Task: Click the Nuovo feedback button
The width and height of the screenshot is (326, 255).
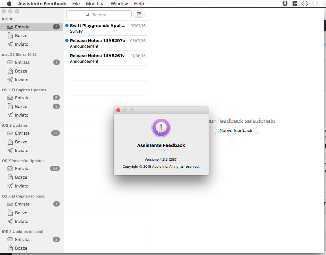Action: click(236, 131)
